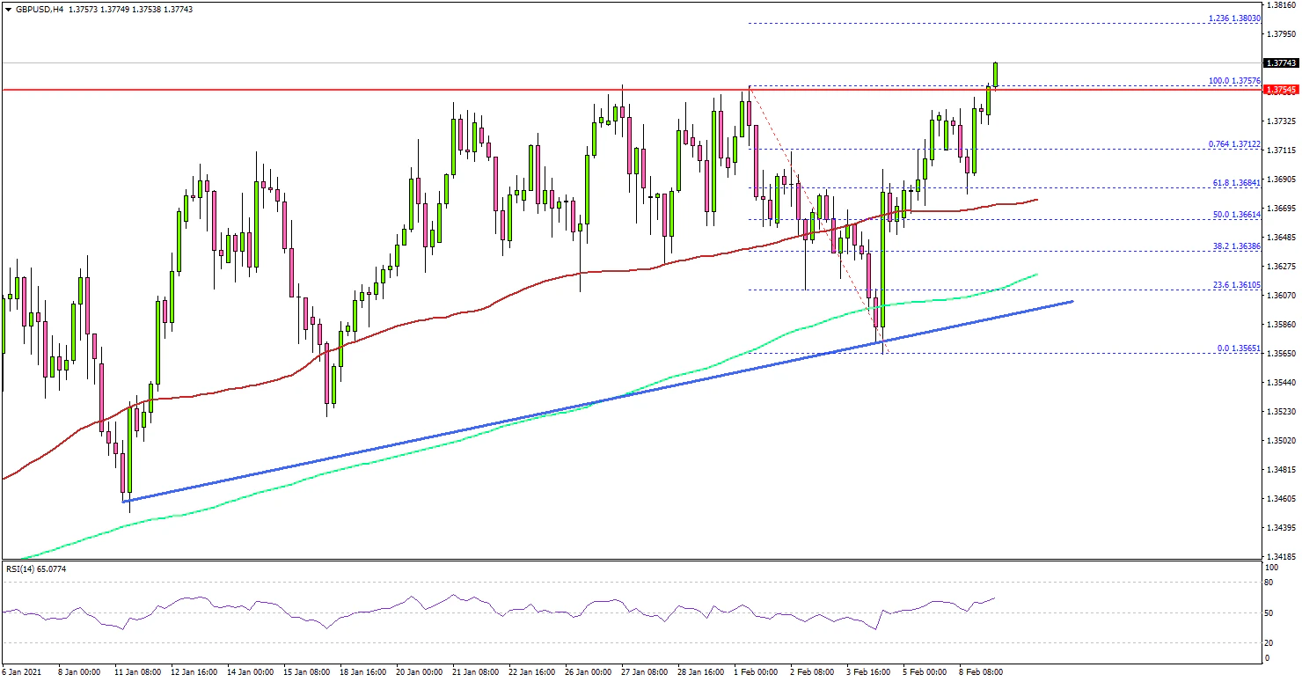Click the 8 Feb 08:00 date label
1302x682 pixels.
click(x=978, y=671)
